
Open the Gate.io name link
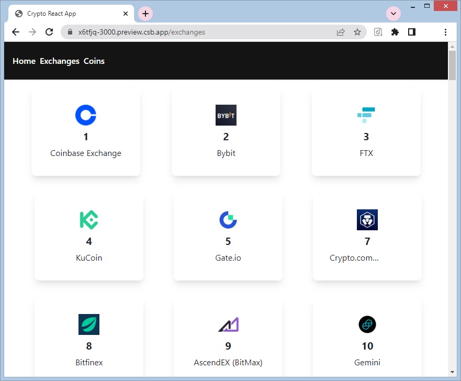[x=228, y=258]
